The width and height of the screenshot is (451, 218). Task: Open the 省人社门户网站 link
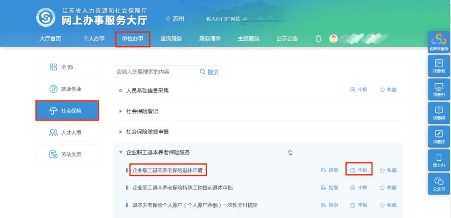227,19
